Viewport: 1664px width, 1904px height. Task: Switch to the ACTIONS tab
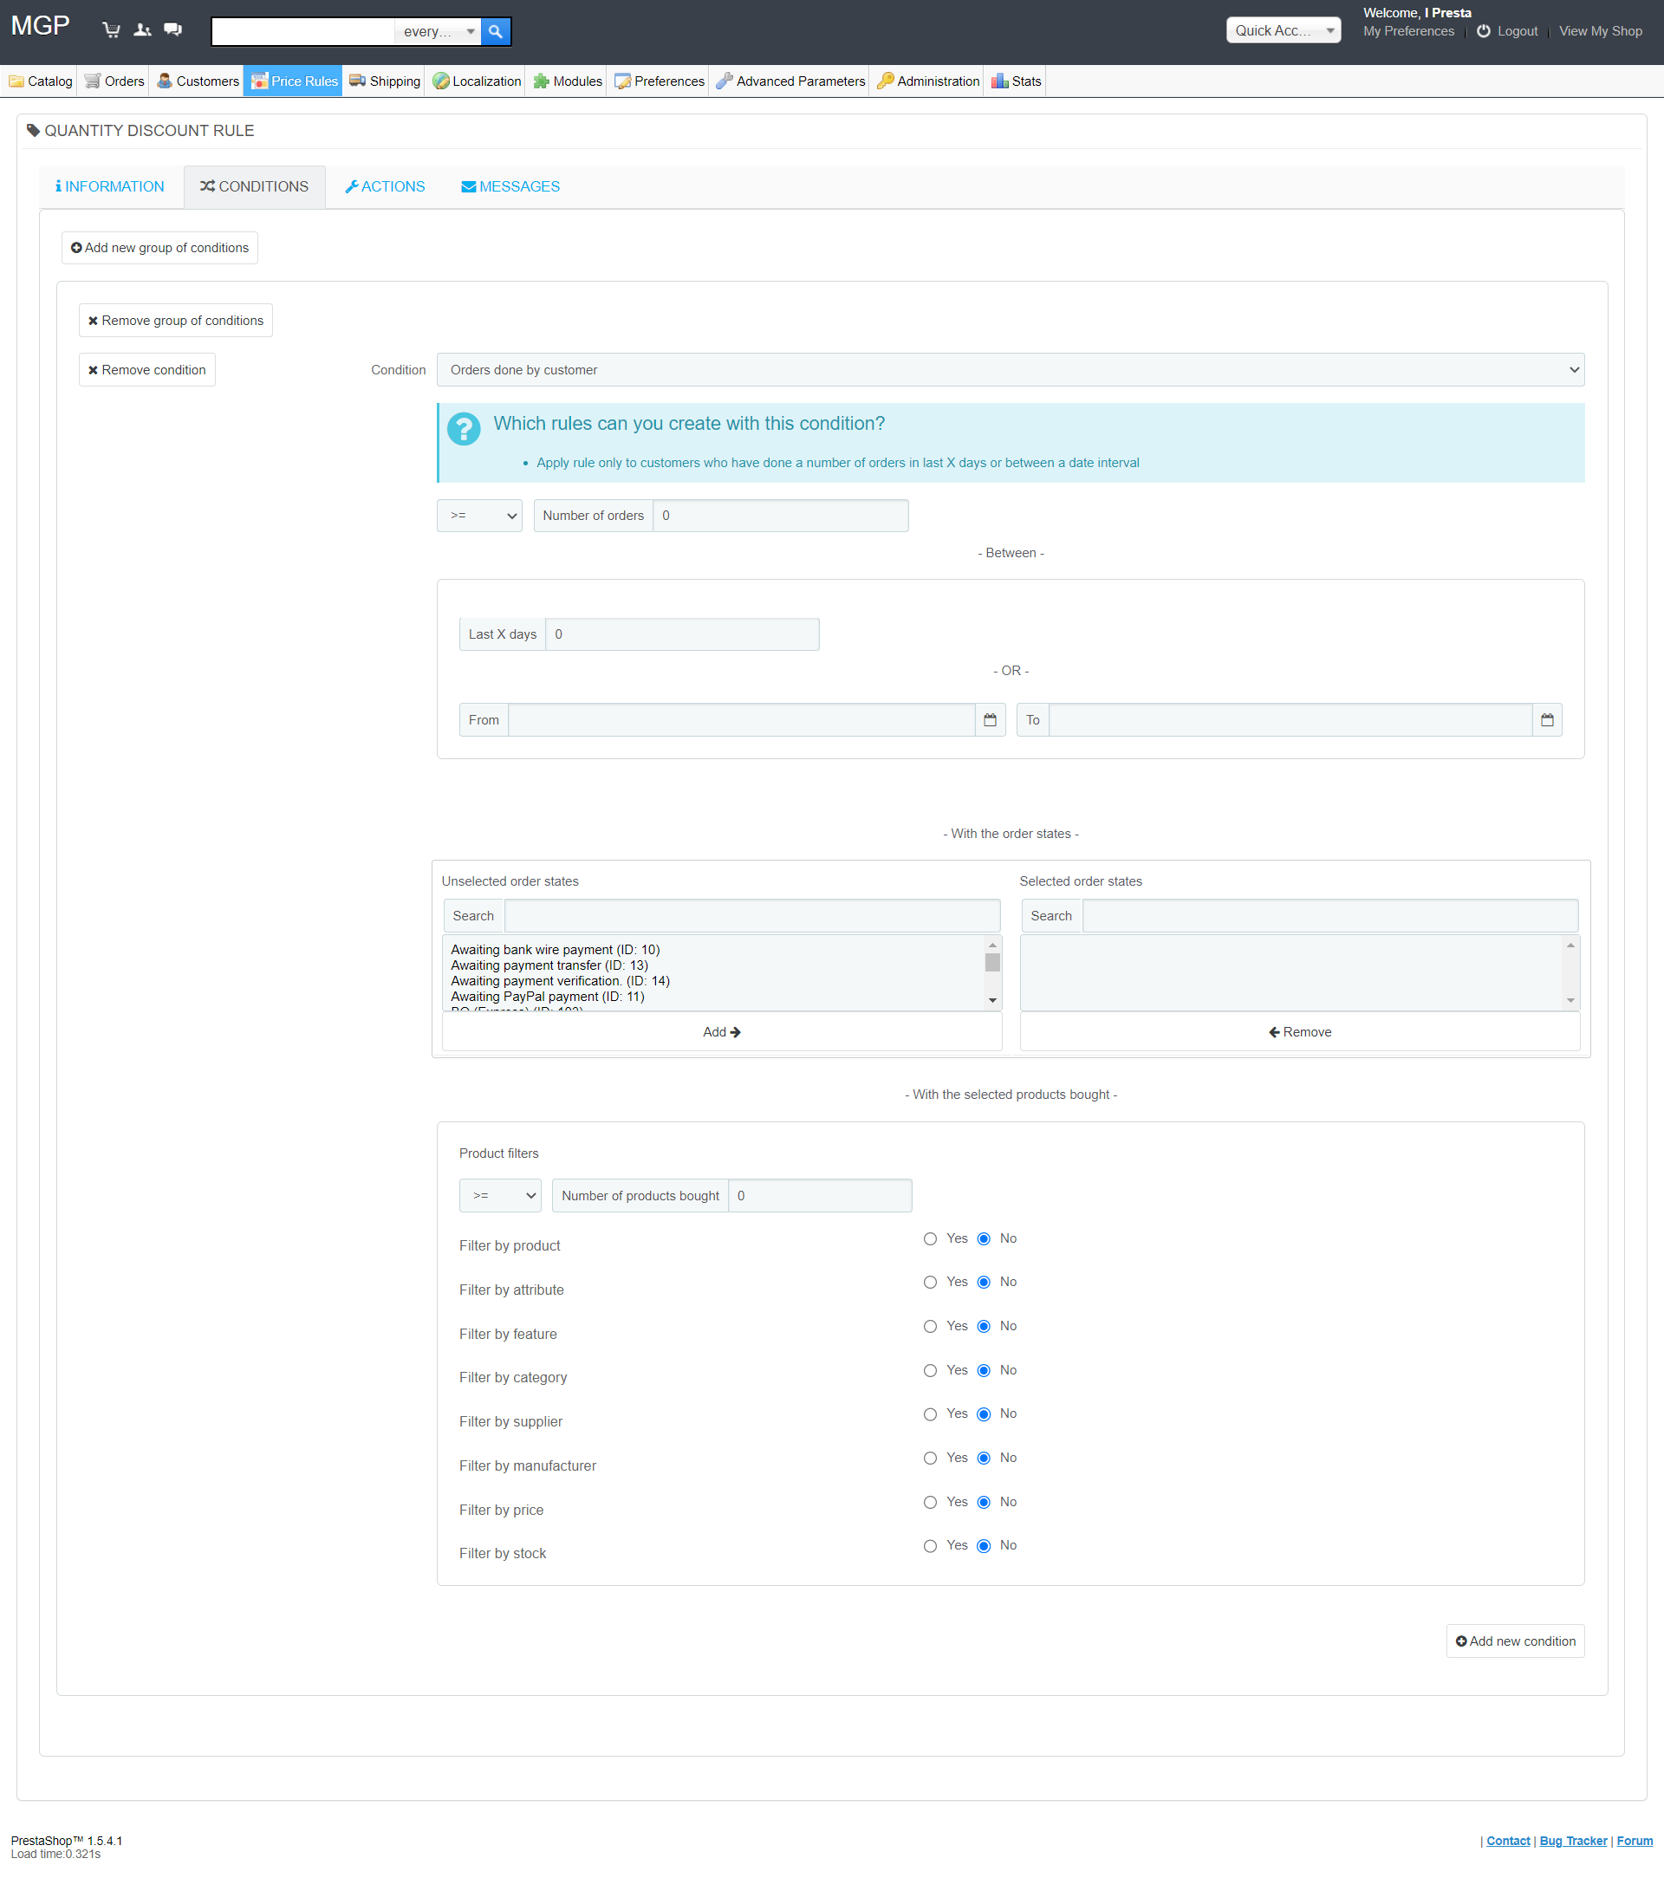coord(385,186)
